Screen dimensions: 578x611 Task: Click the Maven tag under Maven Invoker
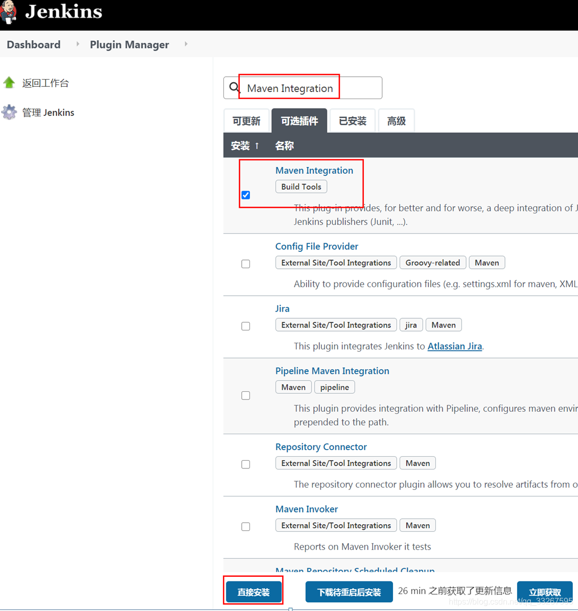click(418, 526)
